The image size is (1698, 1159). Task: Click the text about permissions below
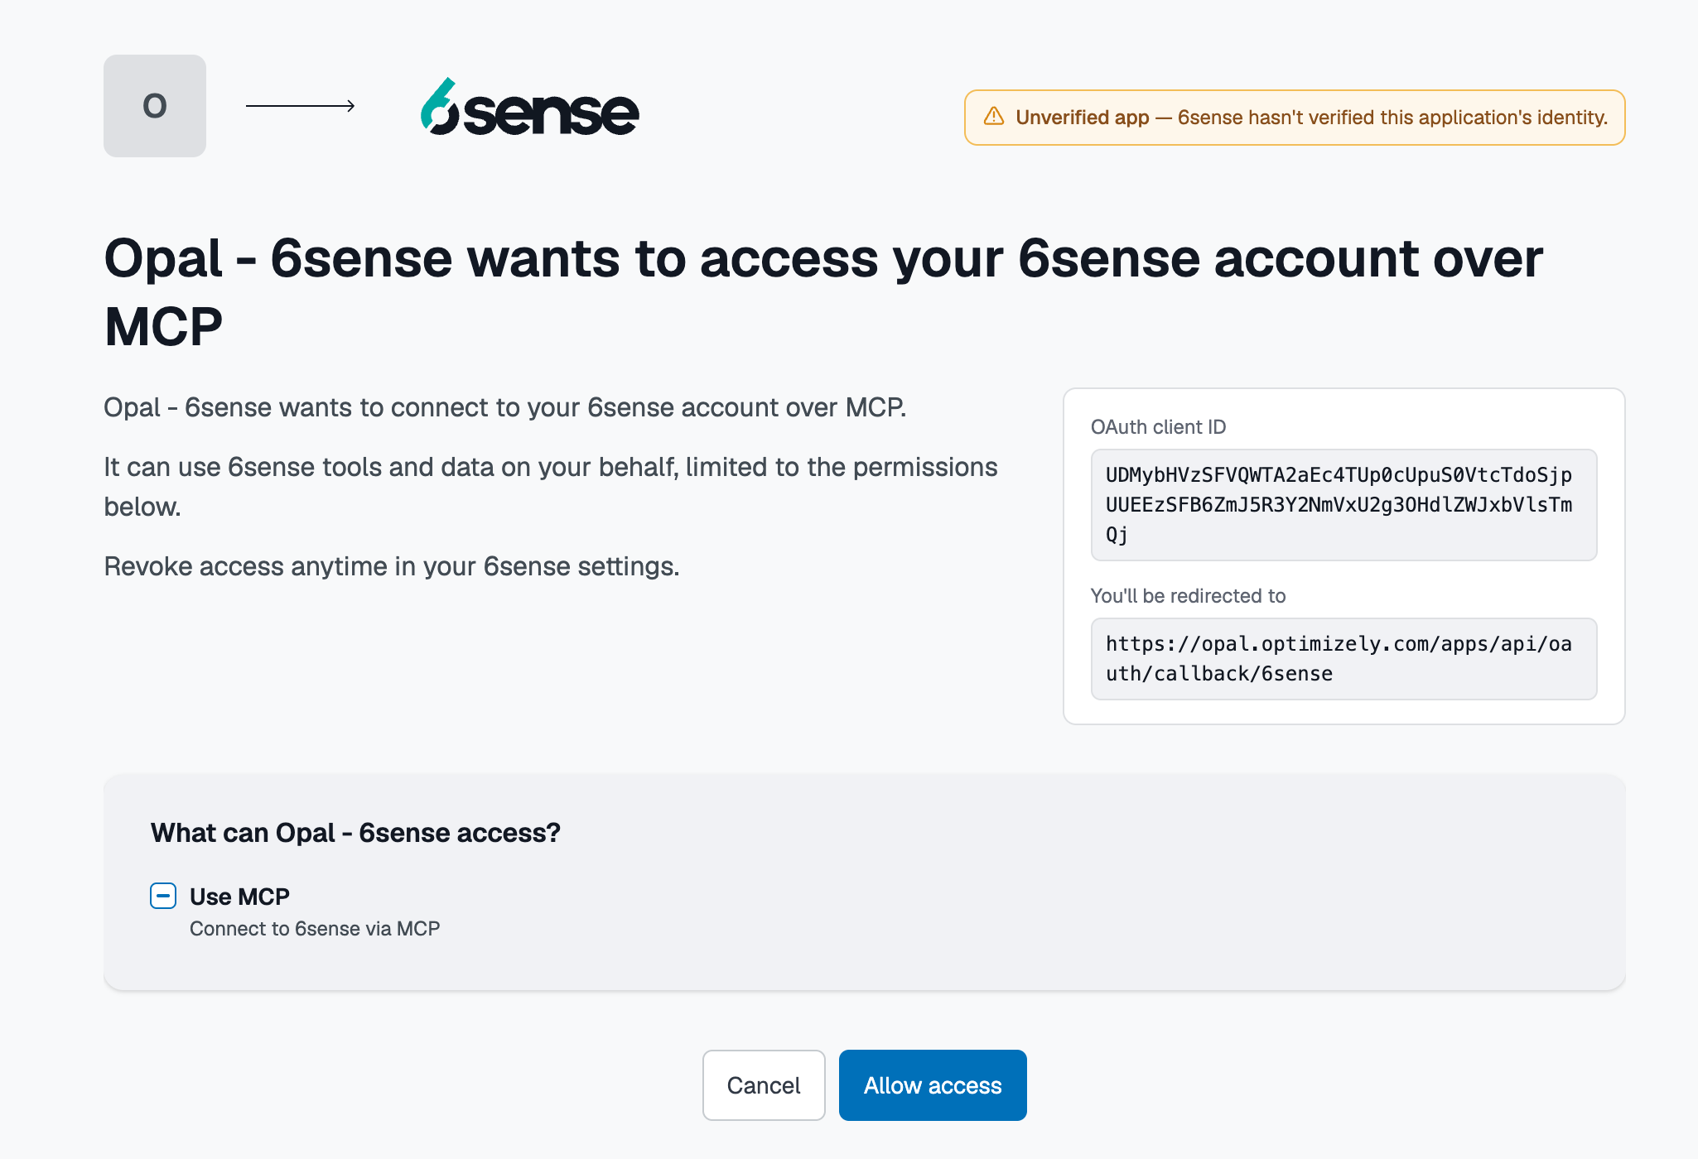click(x=551, y=487)
